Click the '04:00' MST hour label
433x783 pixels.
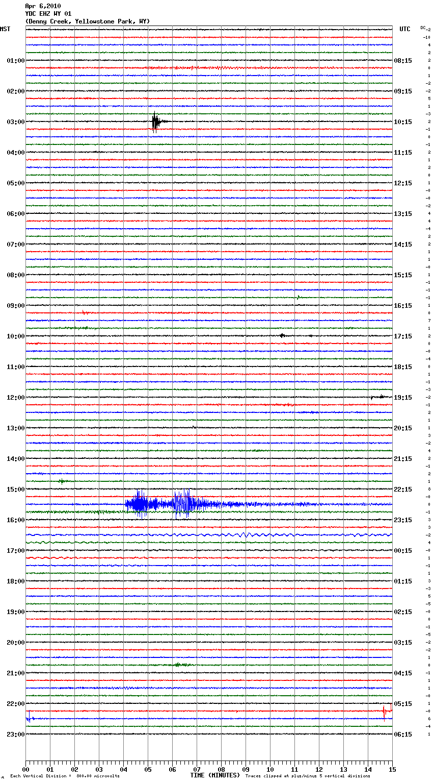(15, 153)
